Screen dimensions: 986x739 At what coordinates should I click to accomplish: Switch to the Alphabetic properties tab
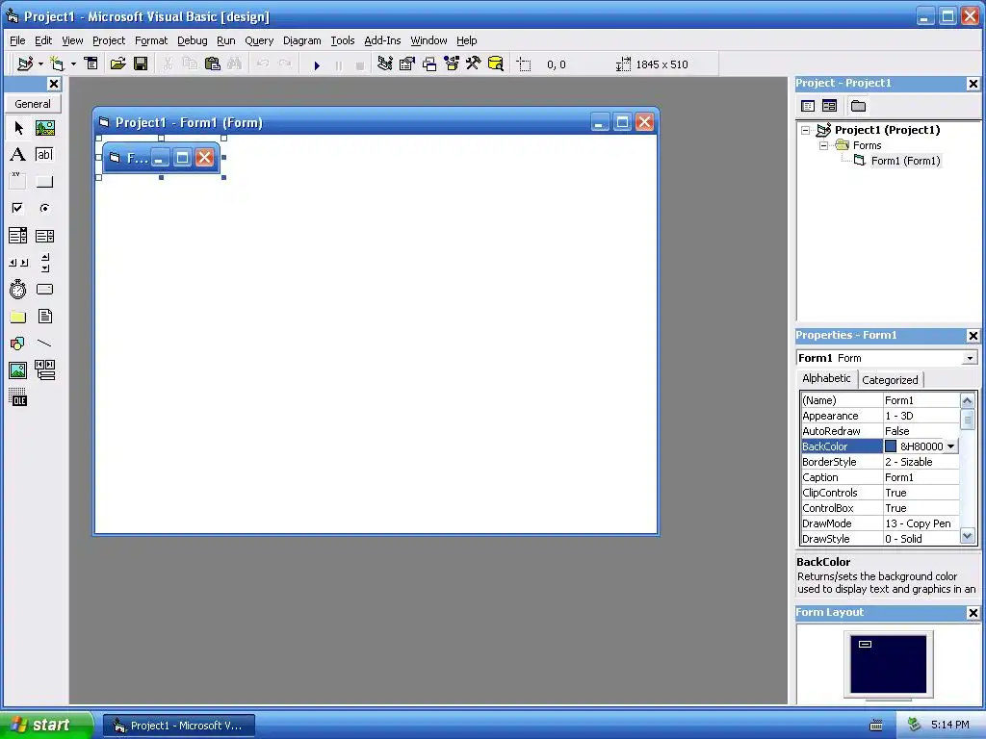click(826, 378)
